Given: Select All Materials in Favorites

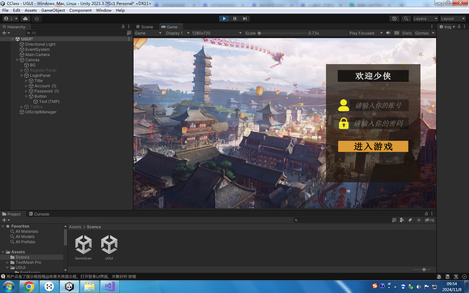Looking at the screenshot, I should (27, 231).
